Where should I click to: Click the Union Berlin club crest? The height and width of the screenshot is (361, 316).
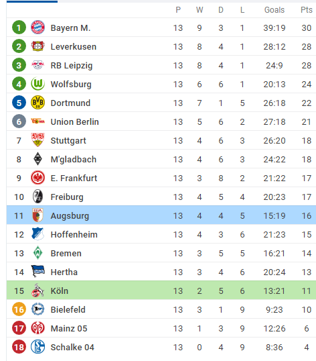pos(37,121)
